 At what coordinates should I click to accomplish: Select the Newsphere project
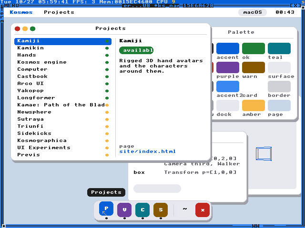(63, 112)
